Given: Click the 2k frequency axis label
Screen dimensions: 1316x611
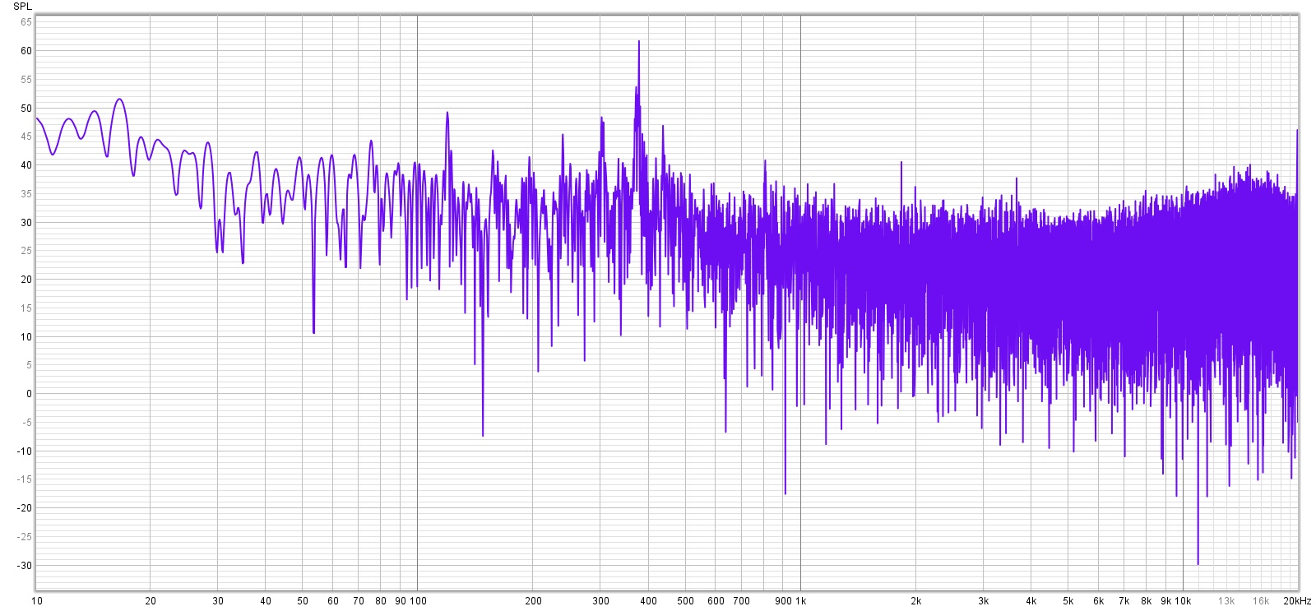Looking at the screenshot, I should pyautogui.click(x=915, y=601).
